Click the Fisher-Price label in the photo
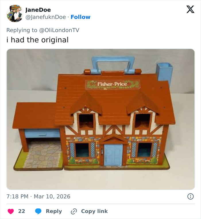The height and width of the screenshot is (219, 201). pyautogui.click(x=112, y=84)
